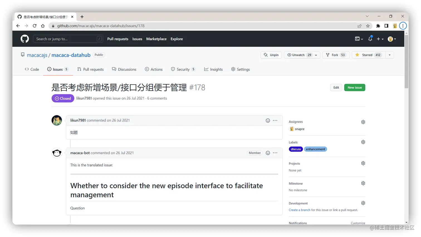
Task: Open the Security tab
Action: [183, 69]
